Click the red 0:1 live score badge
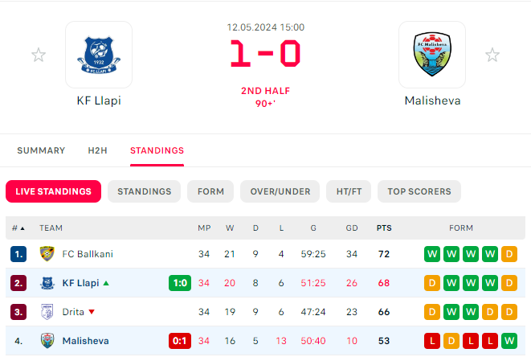 coord(180,341)
